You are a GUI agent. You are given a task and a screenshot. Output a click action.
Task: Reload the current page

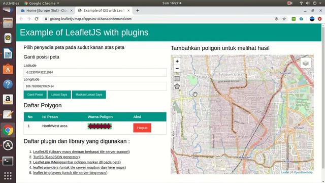[x=37, y=19]
